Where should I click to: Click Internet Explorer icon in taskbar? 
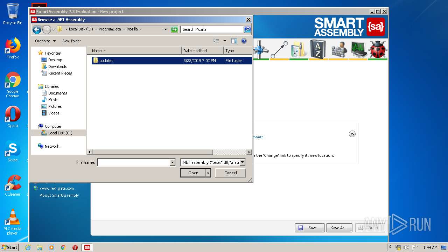[x=28, y=247]
